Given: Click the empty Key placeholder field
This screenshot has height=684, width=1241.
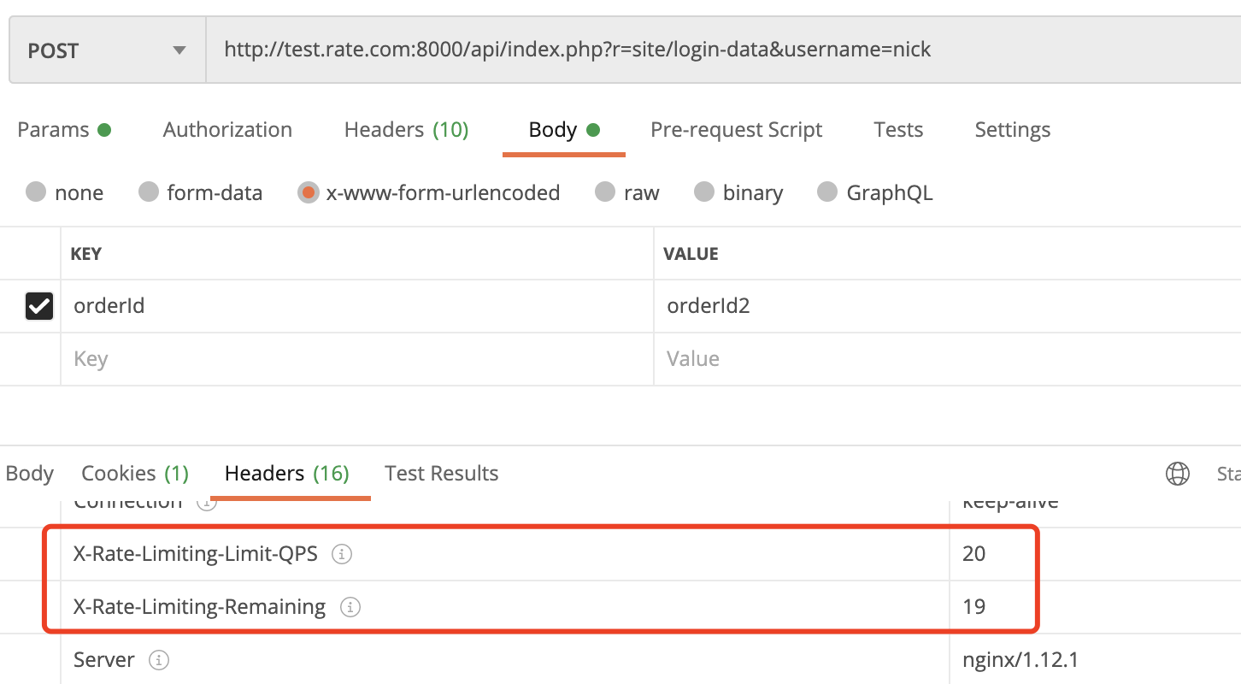Looking at the screenshot, I should point(357,359).
